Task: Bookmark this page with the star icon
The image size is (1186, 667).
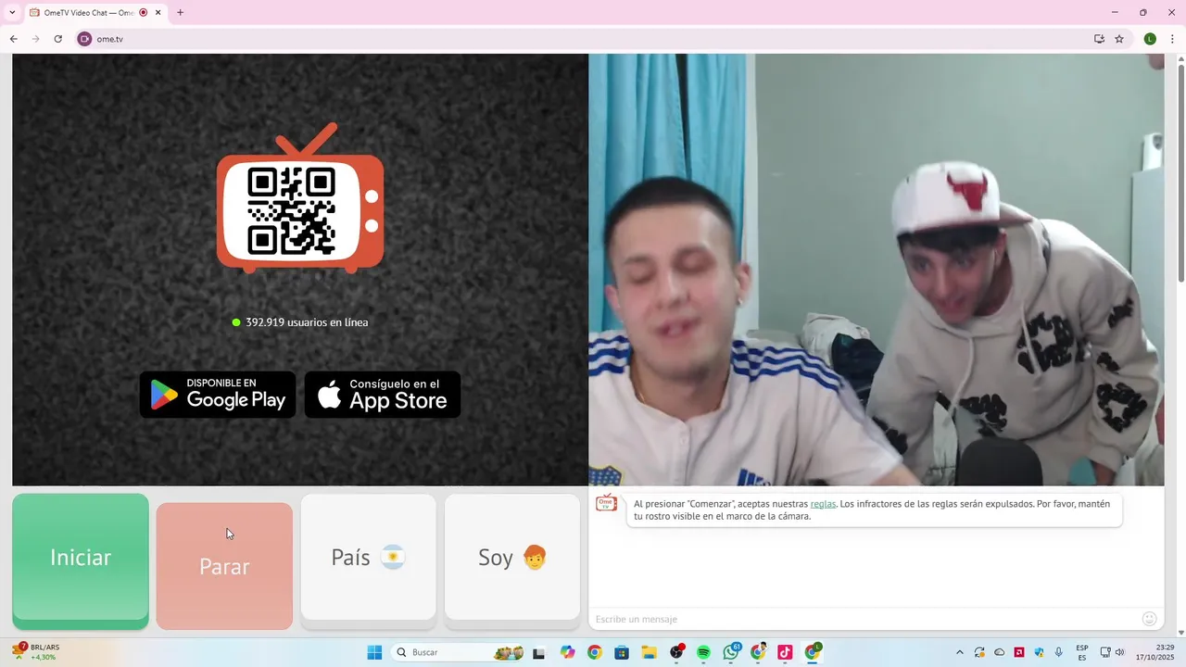Action: coord(1119,39)
